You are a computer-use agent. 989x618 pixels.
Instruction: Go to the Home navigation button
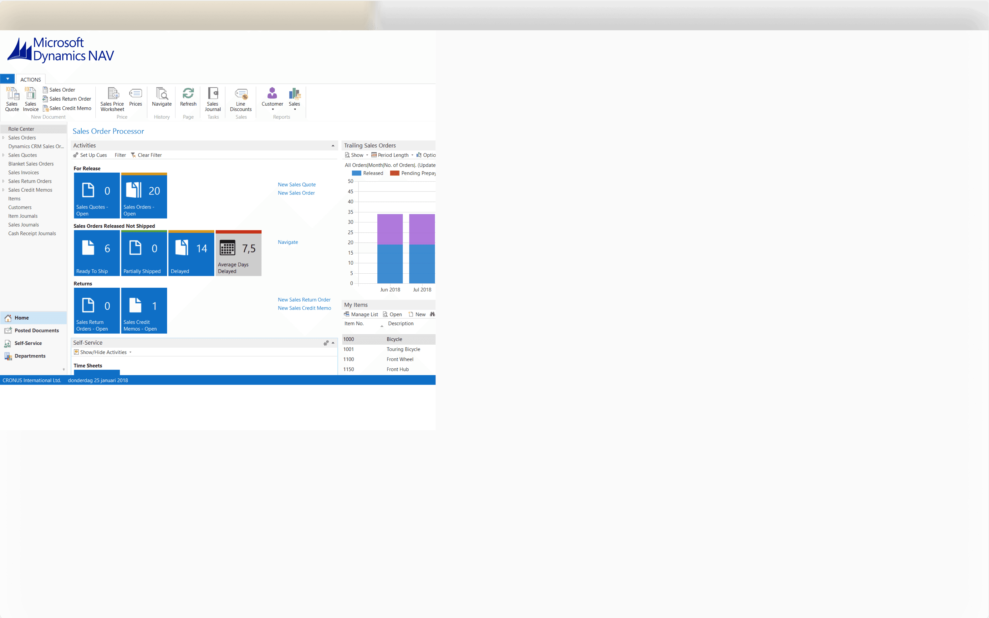pyautogui.click(x=33, y=318)
